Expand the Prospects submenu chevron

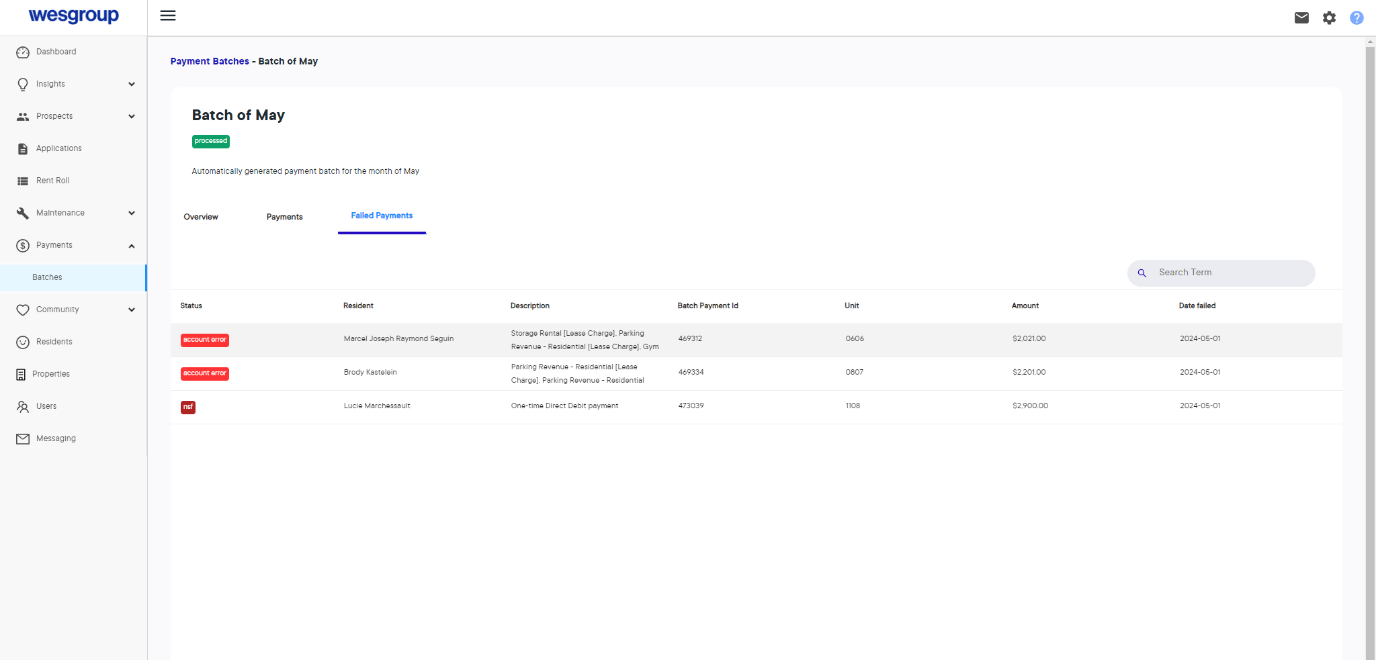[x=132, y=117]
